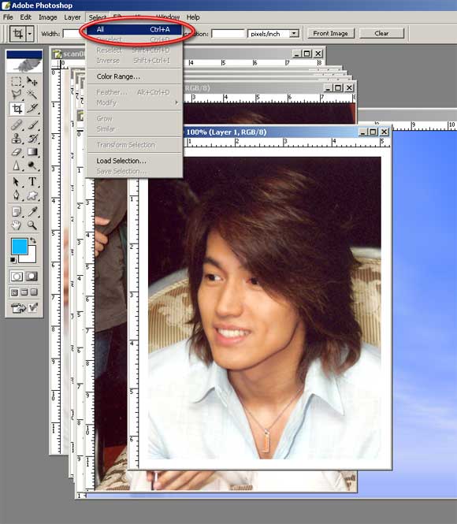457x524 pixels.
Task: Open the white background color picker
Action: click(x=31, y=258)
